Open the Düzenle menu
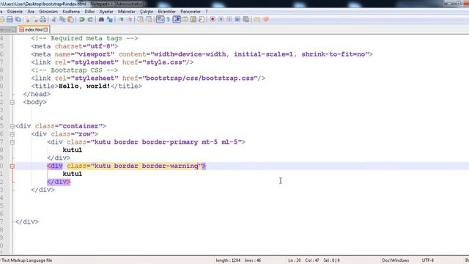469x264 pixels. pos(15,12)
